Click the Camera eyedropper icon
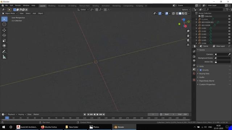 pyautogui.click(x=229, y=55)
